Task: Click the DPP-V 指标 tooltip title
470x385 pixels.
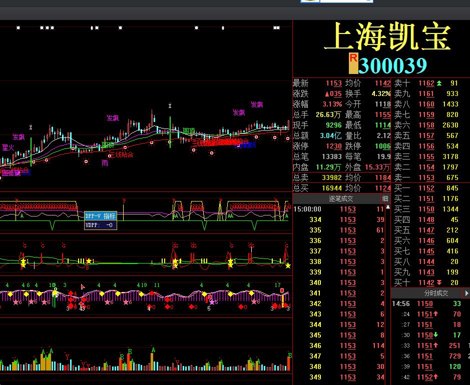Action: click(101, 216)
